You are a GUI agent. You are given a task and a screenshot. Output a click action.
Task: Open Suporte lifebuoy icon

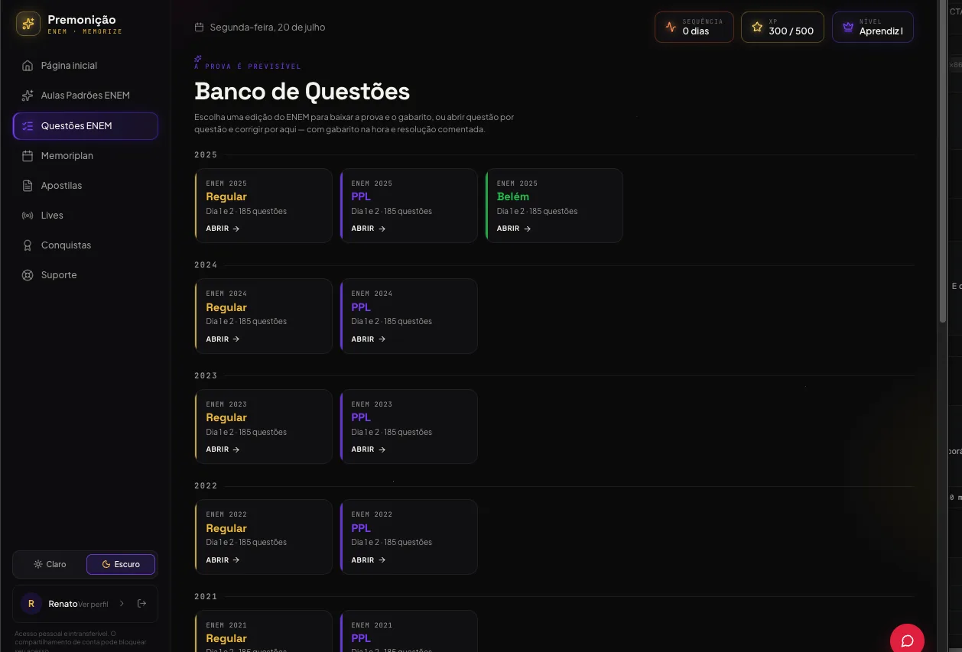coord(28,275)
